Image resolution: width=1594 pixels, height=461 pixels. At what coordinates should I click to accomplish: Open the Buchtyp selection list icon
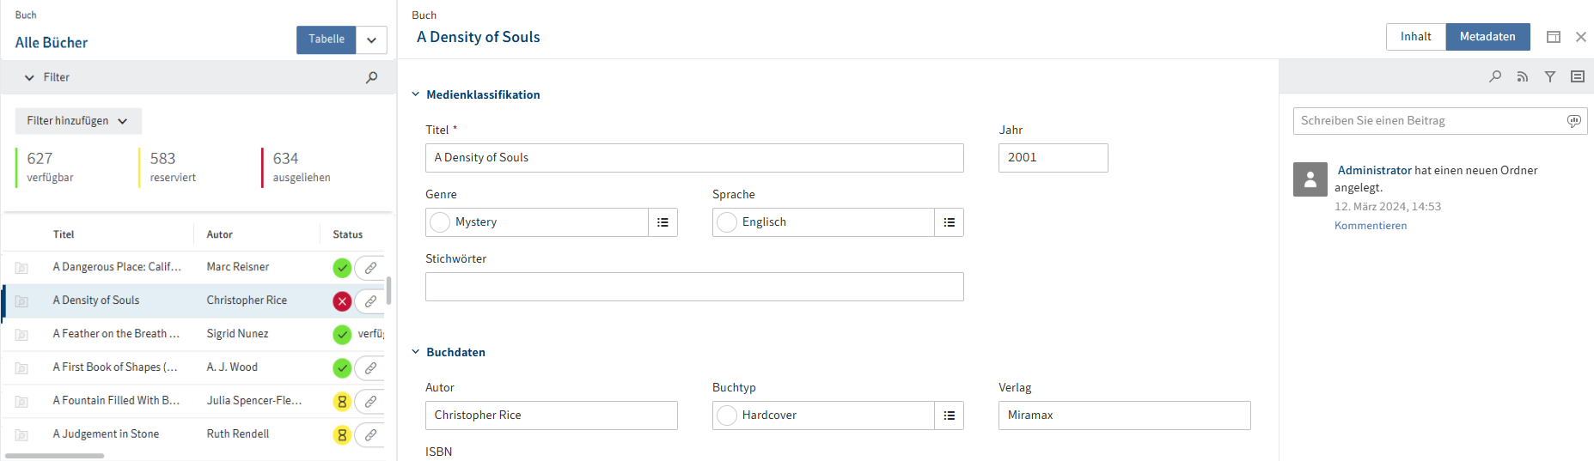(949, 416)
